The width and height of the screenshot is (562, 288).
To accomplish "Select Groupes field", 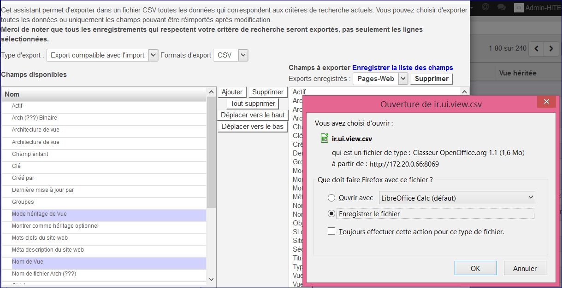I will 104,202.
